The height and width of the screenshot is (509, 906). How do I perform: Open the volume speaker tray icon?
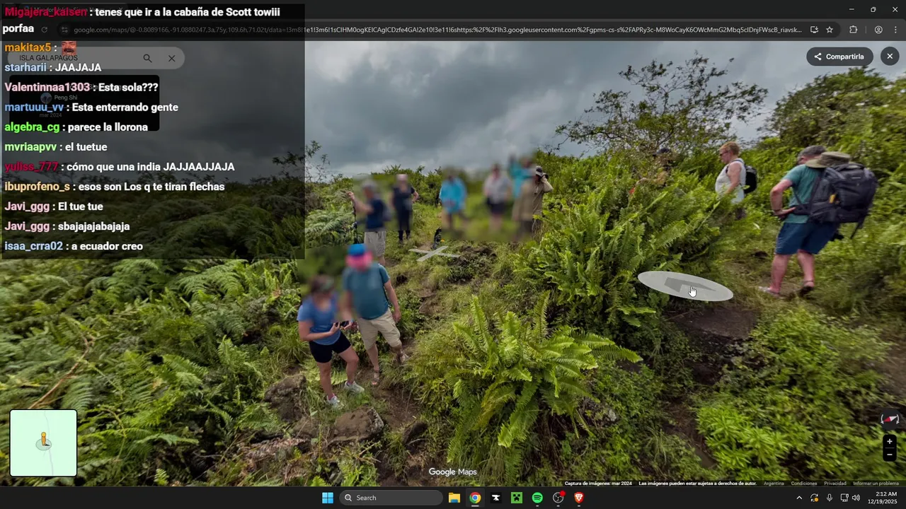coord(856,498)
